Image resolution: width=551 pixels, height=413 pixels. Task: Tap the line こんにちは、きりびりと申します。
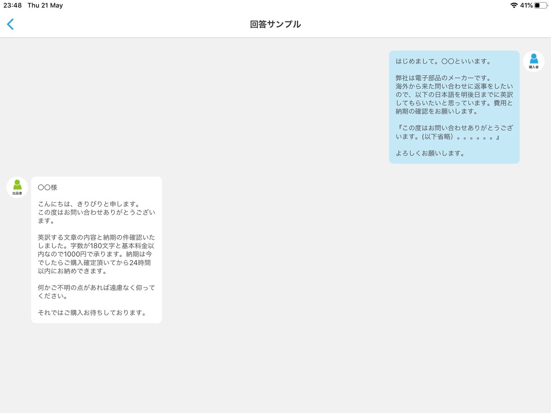pyautogui.click(x=89, y=204)
